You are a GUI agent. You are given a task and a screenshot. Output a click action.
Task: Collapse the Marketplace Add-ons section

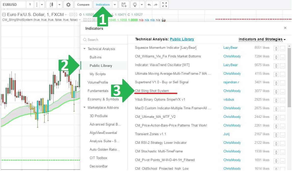coord(84,107)
